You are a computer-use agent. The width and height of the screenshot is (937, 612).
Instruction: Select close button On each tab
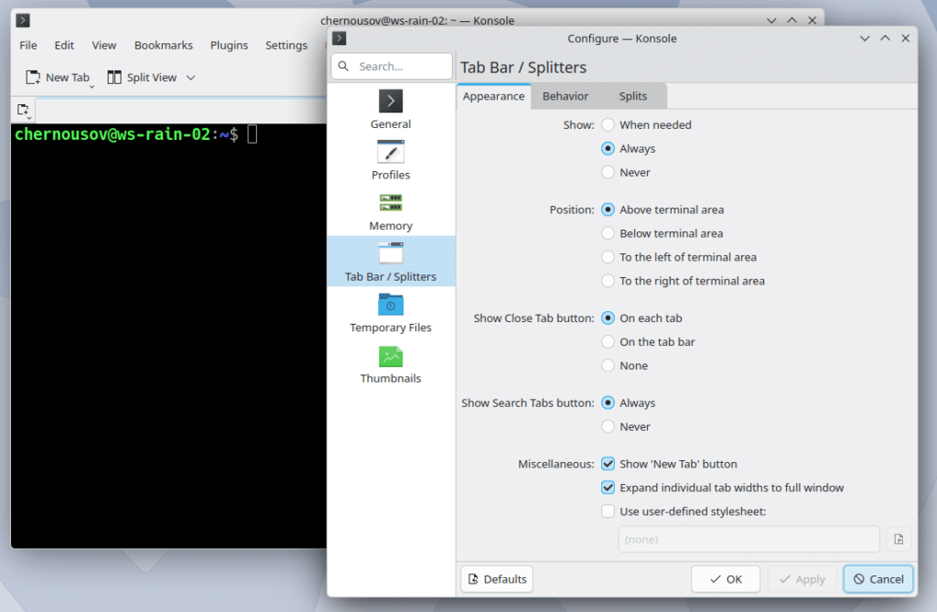[642, 318]
